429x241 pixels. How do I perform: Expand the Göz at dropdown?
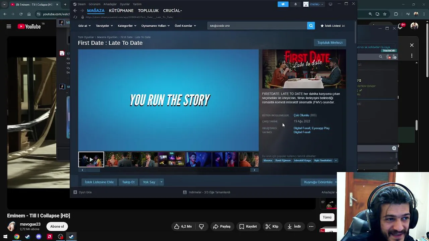[x=84, y=26]
